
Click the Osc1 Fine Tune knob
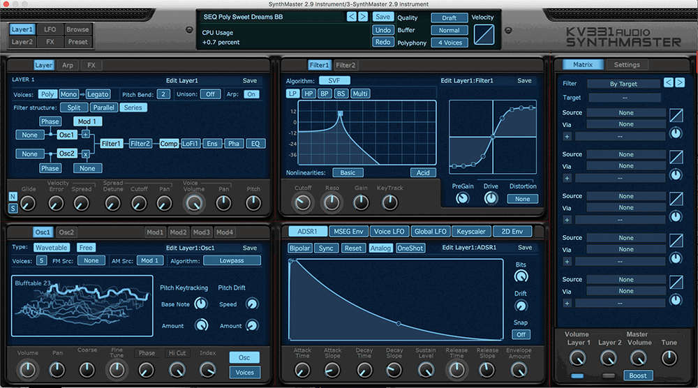tap(117, 370)
